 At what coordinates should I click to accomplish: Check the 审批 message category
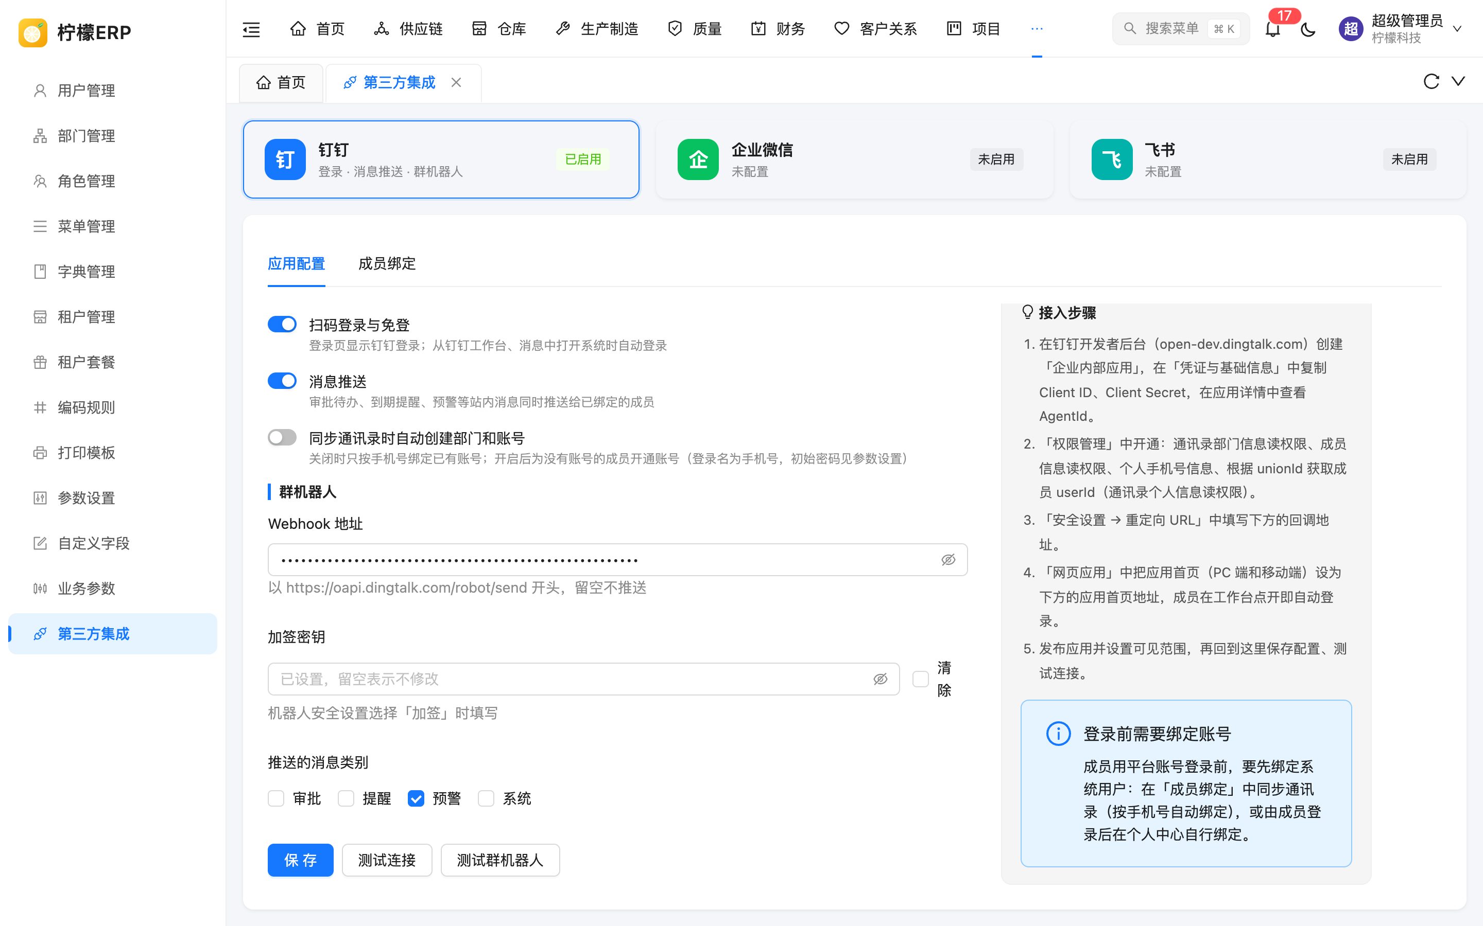[x=276, y=798]
